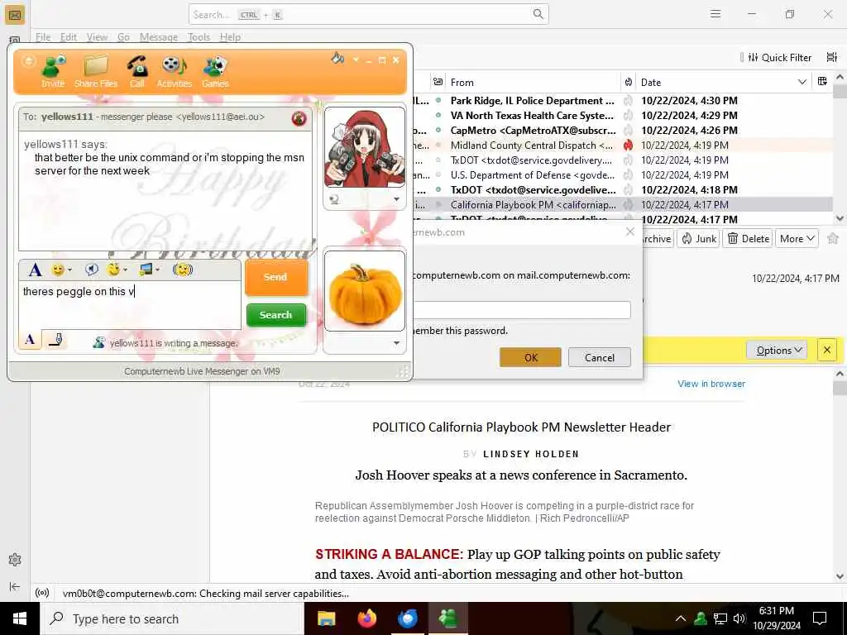The image size is (847, 635).
Task: Select the California Playbook PM message row
Action: point(621,205)
